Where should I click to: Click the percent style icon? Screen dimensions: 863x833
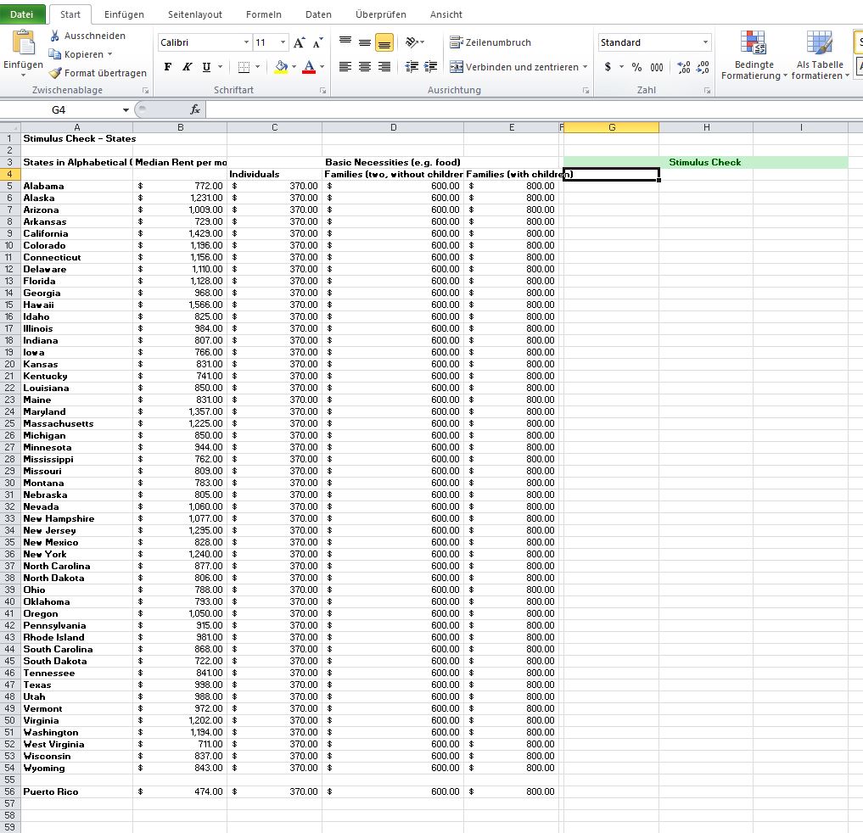tap(636, 67)
